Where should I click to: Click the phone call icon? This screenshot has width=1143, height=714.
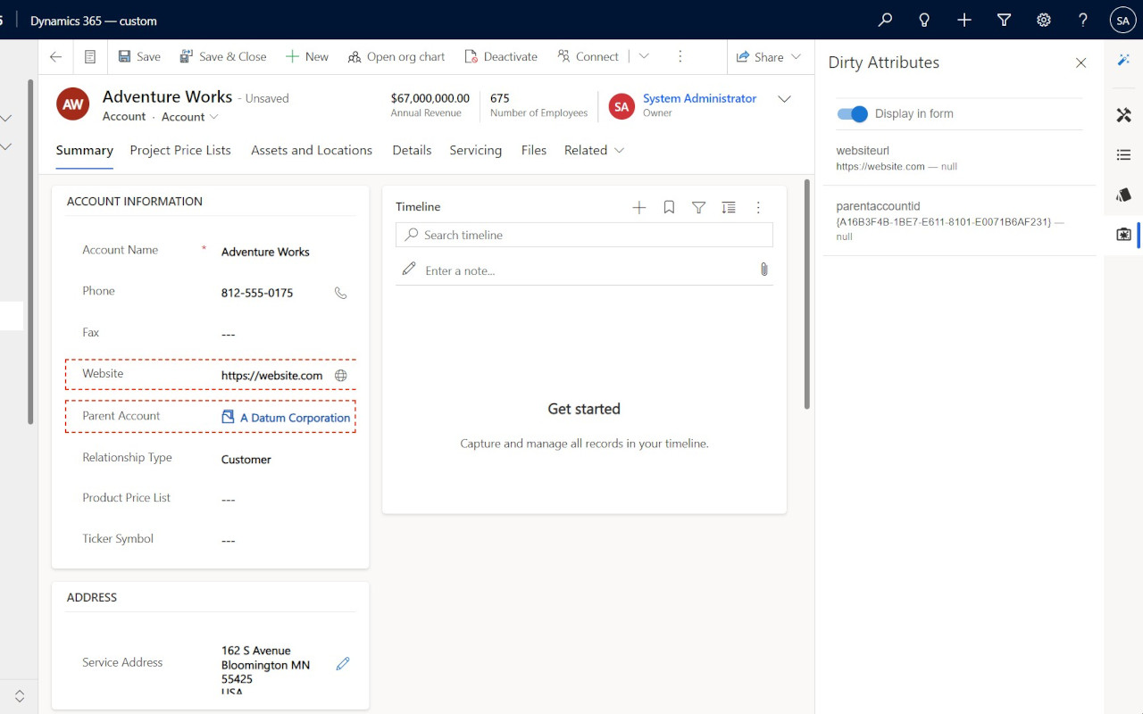point(340,293)
